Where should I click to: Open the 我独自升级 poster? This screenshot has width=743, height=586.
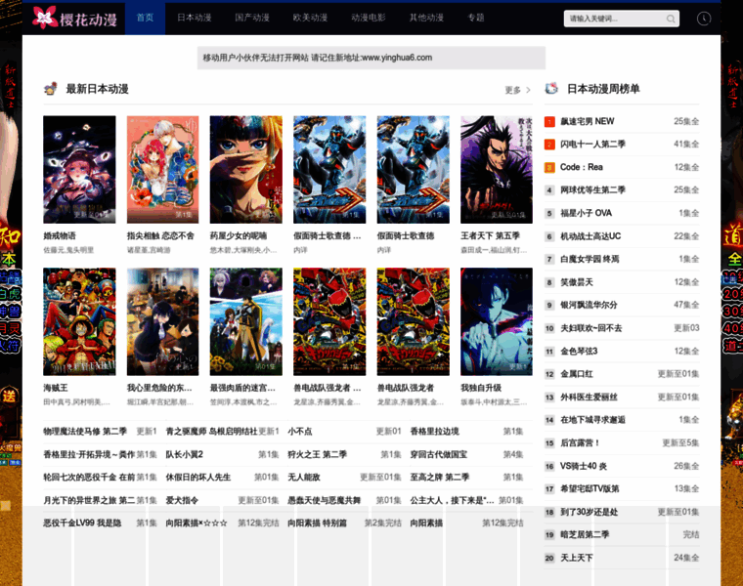click(x=496, y=322)
